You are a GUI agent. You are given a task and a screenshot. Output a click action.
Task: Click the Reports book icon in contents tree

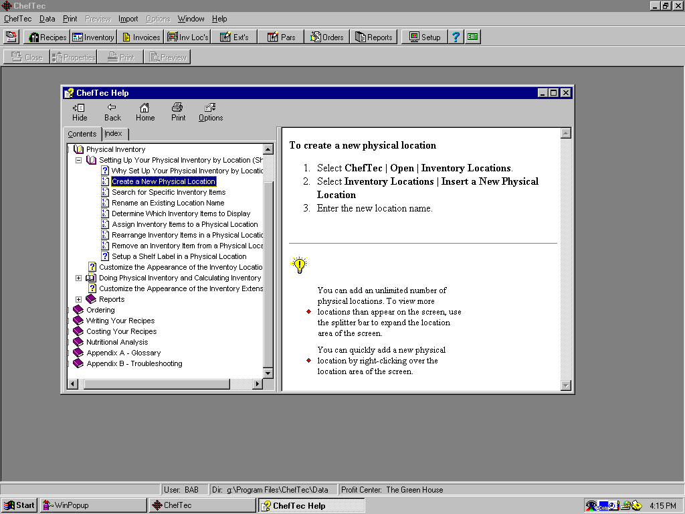[91, 299]
